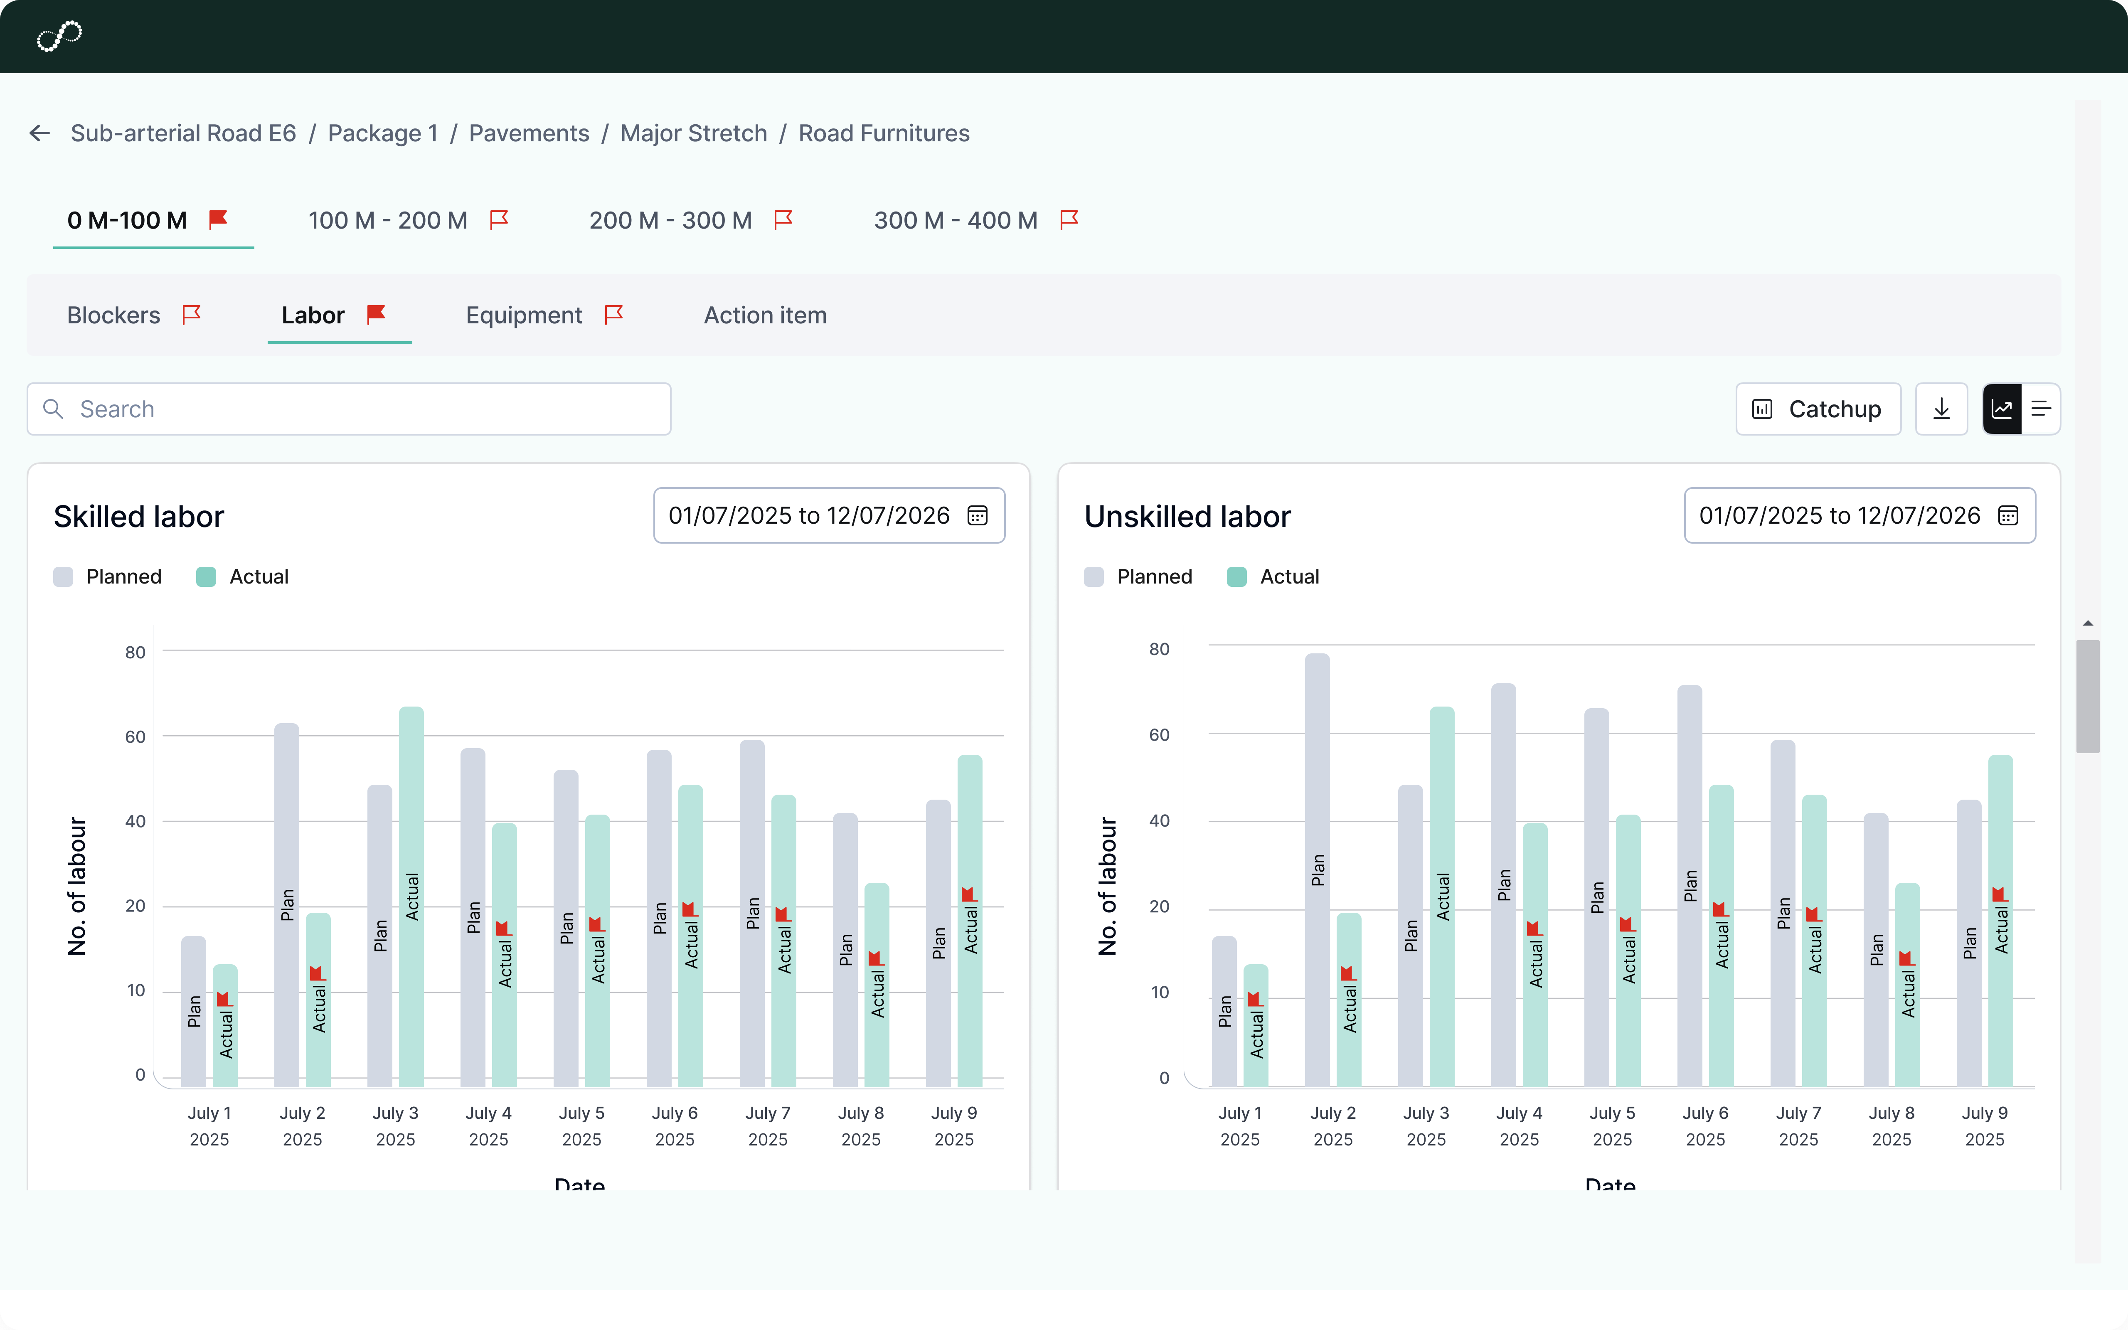Select the 100 M - 200 M segment
The width and height of the screenshot is (2128, 1330).
coord(387,220)
